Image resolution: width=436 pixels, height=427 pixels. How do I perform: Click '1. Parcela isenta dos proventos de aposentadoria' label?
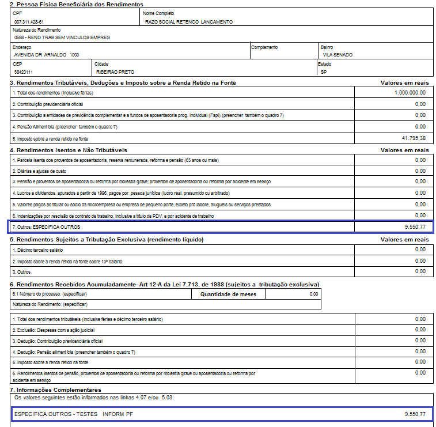[x=116, y=160]
